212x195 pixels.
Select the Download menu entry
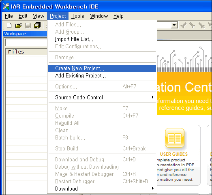[102, 189]
